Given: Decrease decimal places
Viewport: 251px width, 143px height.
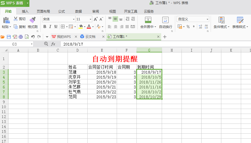Looking at the screenshot, I should pos(206,27).
